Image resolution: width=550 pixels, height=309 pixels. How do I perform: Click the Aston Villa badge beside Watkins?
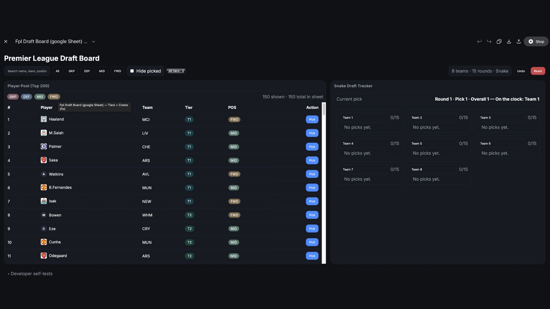(x=44, y=174)
